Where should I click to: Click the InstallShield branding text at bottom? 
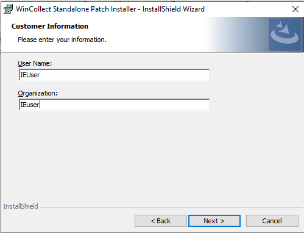[x=21, y=206]
